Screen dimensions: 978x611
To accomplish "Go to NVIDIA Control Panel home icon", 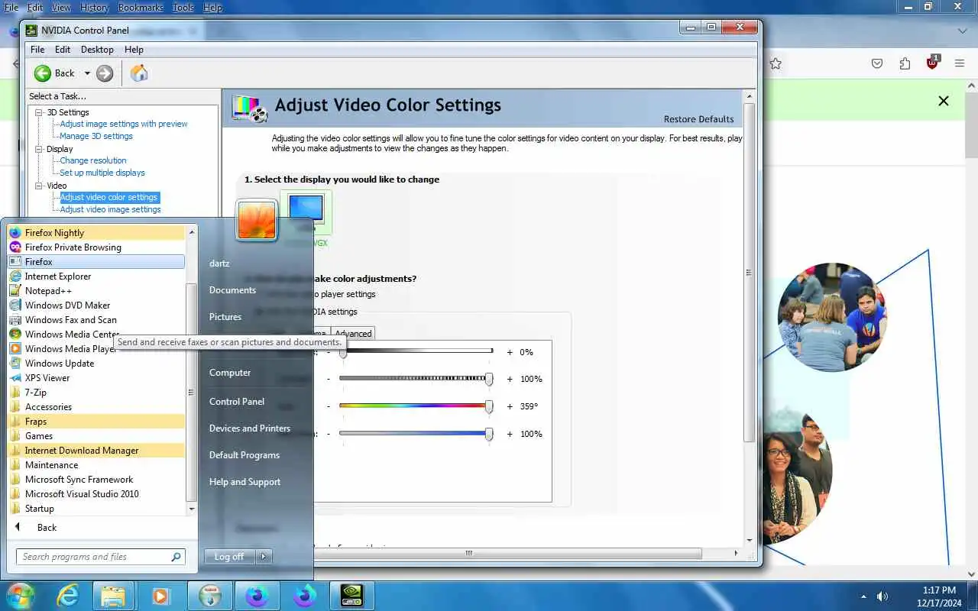I will (139, 73).
